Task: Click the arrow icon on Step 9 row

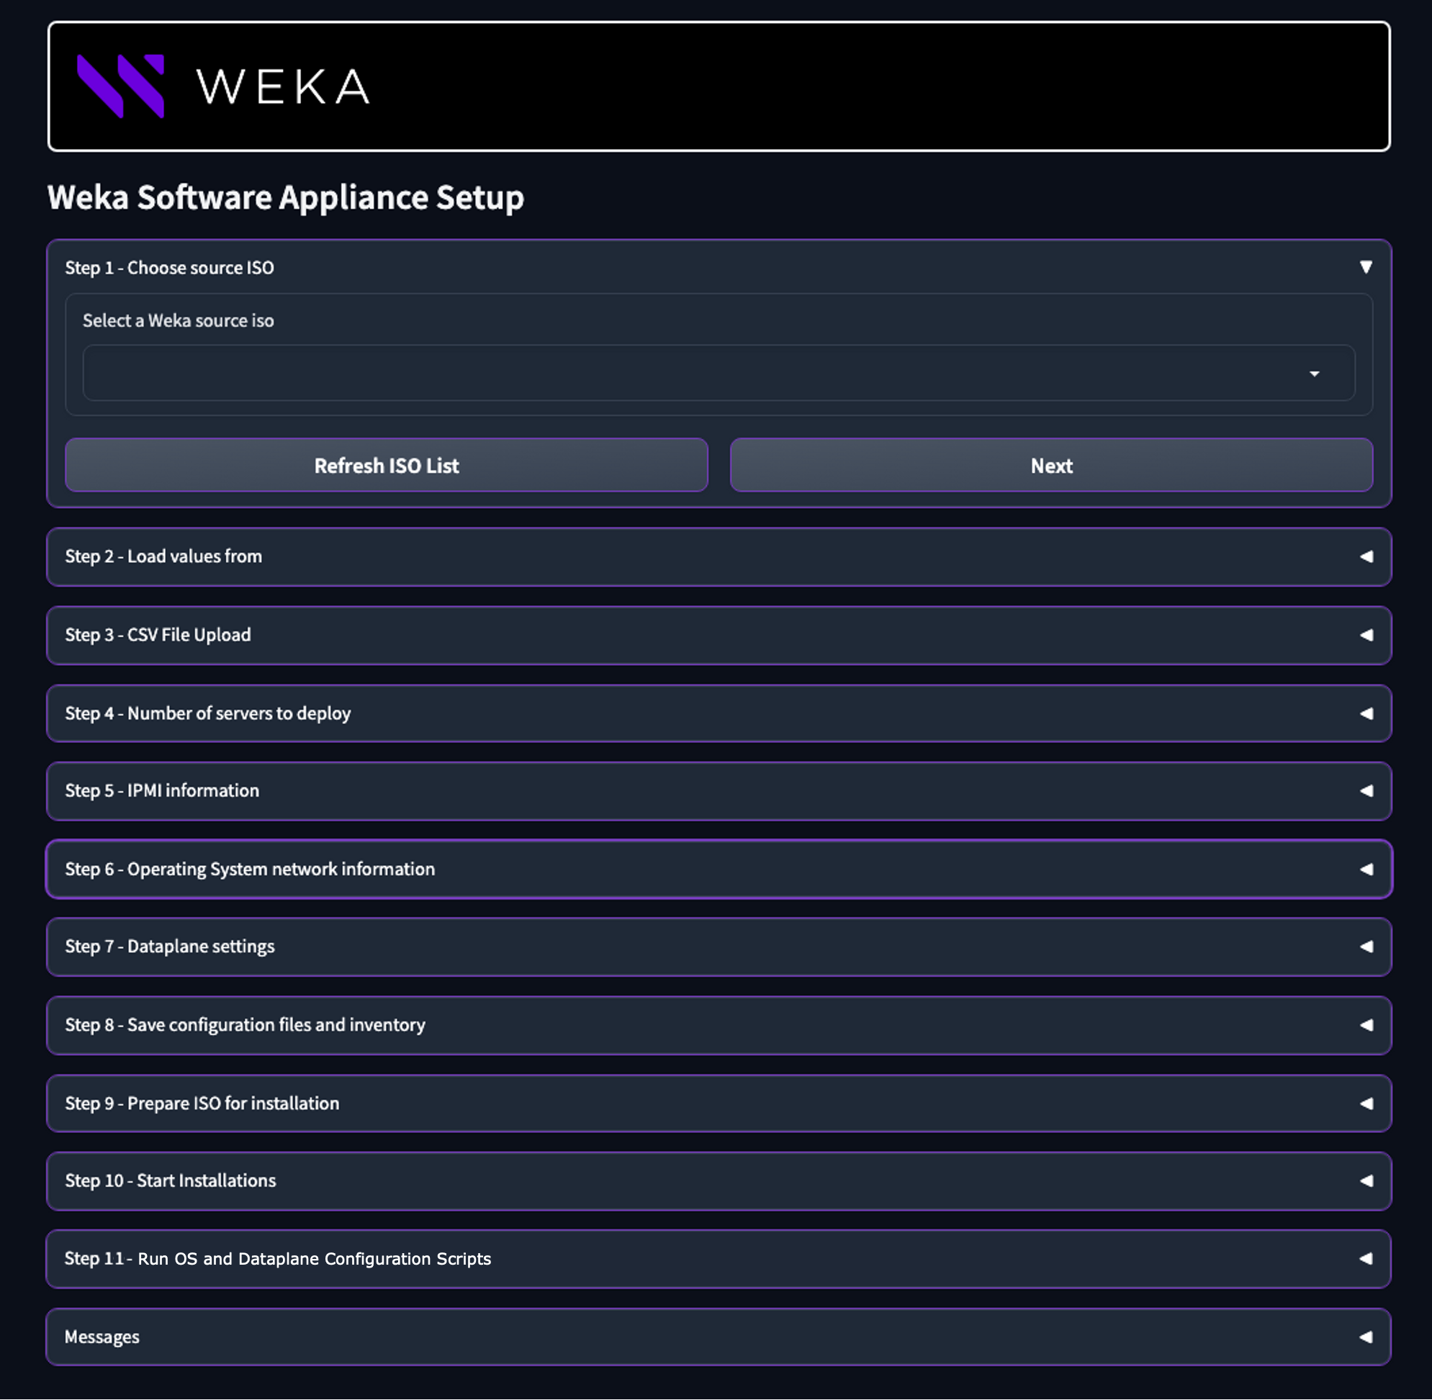Action: [x=1366, y=1103]
